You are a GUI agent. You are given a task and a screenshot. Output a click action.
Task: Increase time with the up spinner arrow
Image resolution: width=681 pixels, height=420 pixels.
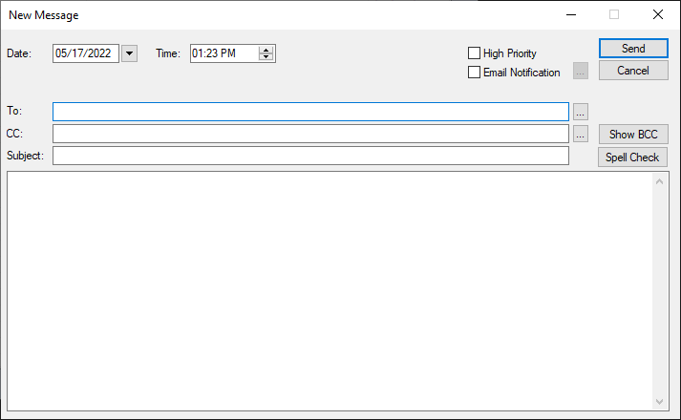[x=266, y=50]
